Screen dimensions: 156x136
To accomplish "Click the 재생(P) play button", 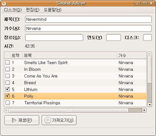I will [x=22, y=120].
